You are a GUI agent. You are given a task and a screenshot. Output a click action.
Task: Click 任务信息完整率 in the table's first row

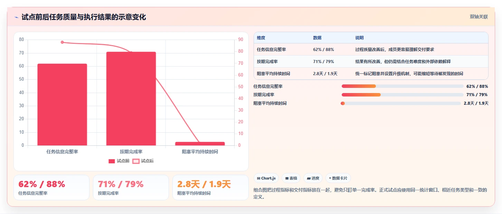pos(271,50)
